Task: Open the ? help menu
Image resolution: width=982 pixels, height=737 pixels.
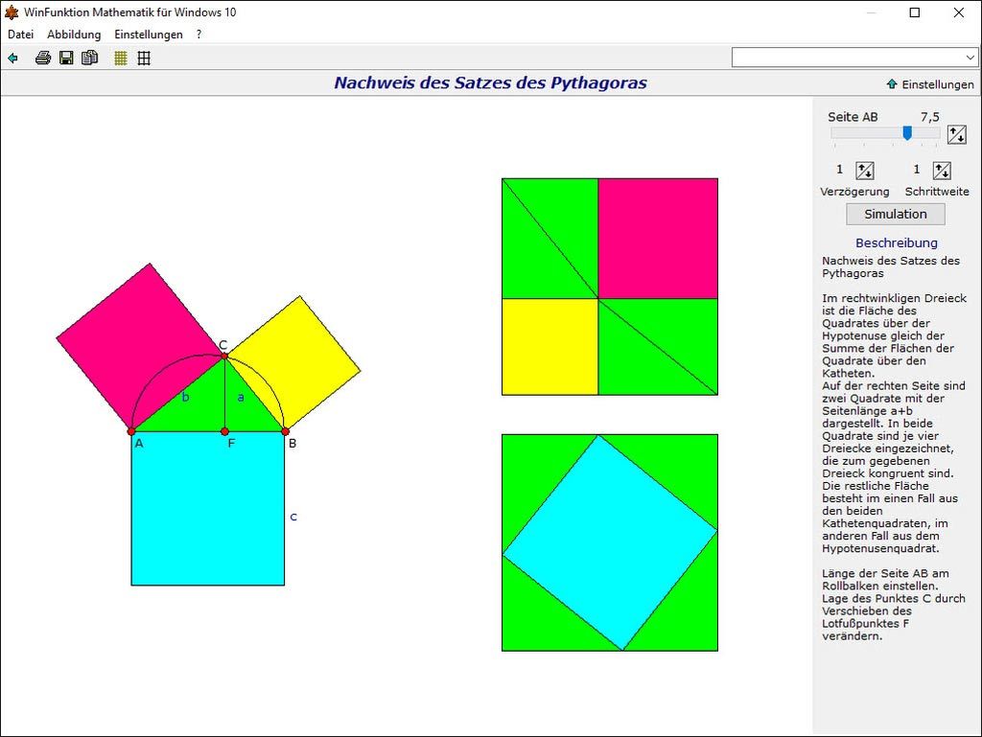Action: point(199,35)
